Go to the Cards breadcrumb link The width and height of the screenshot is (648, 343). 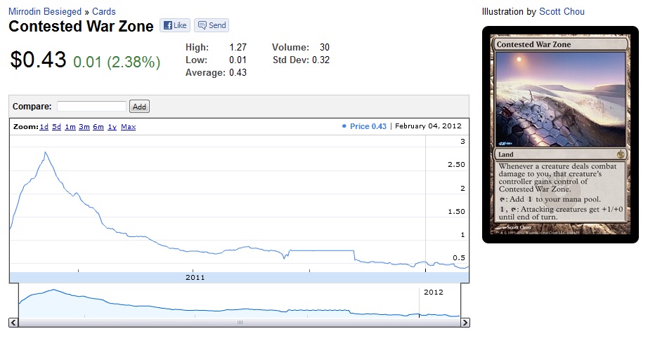pos(104,12)
